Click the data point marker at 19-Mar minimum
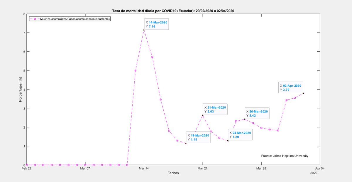Screen dimensions: 352x182 (186, 143)
